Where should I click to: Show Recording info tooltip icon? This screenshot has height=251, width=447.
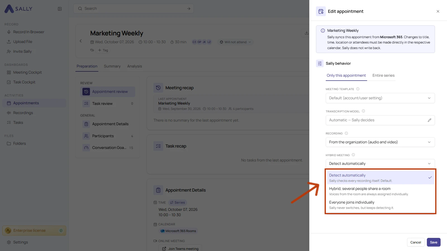(x=346, y=133)
